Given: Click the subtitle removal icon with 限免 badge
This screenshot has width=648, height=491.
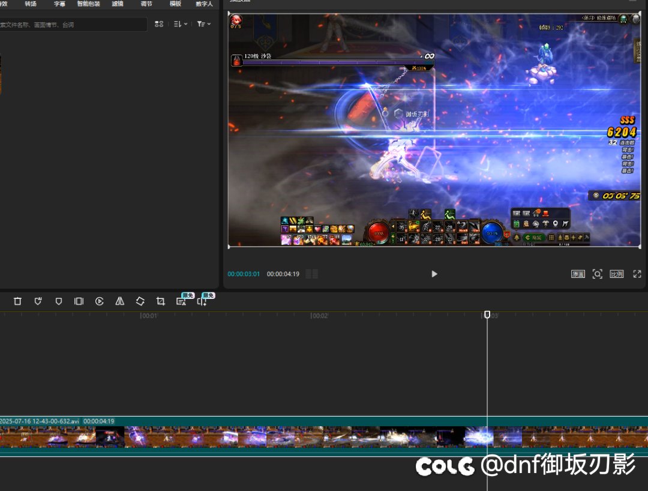Looking at the screenshot, I should pyautogui.click(x=181, y=301).
